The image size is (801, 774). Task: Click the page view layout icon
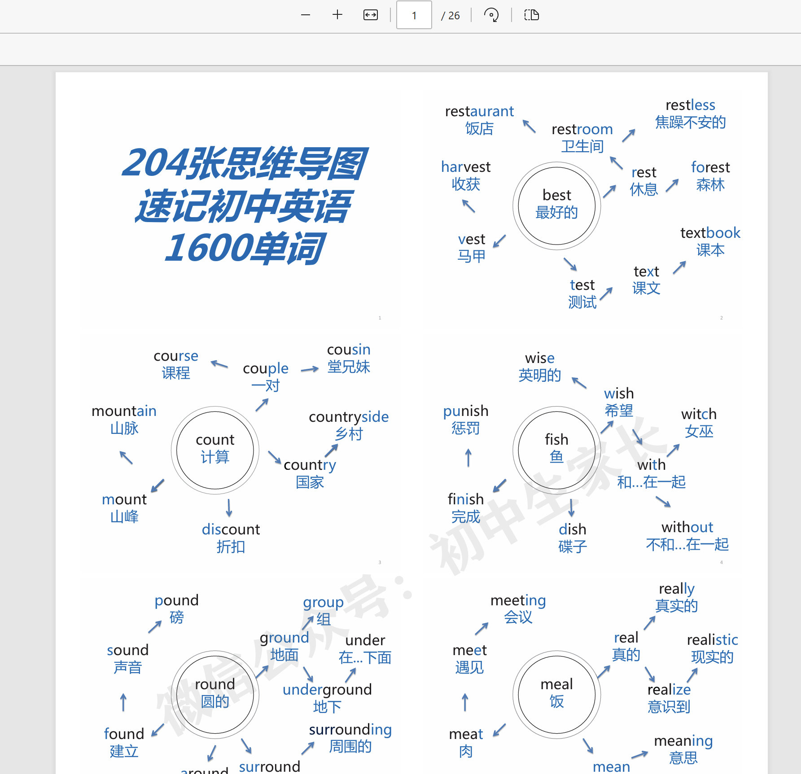tap(532, 15)
